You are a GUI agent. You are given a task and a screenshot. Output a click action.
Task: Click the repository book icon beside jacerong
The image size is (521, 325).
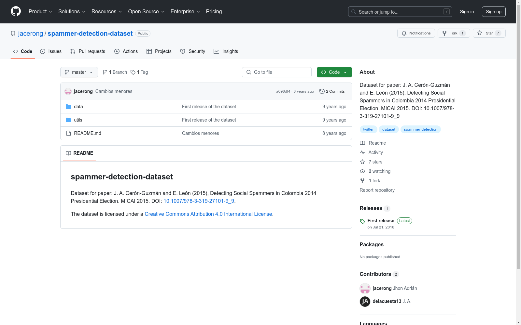pyautogui.click(x=13, y=33)
